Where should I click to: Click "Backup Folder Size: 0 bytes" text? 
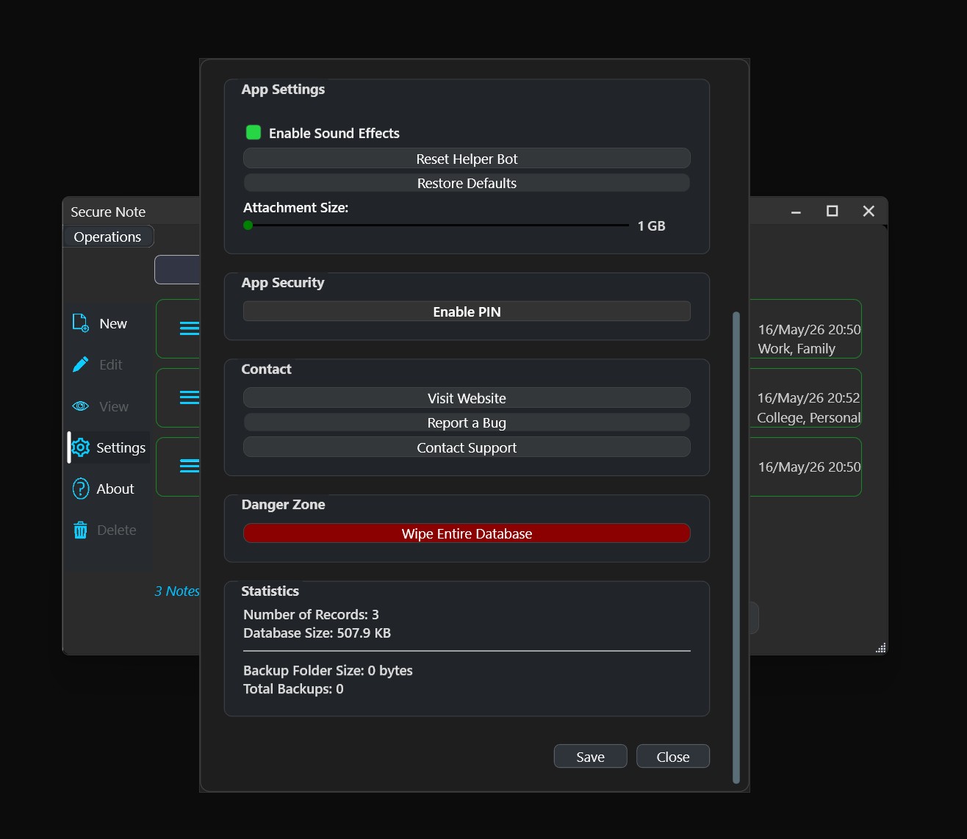[328, 670]
